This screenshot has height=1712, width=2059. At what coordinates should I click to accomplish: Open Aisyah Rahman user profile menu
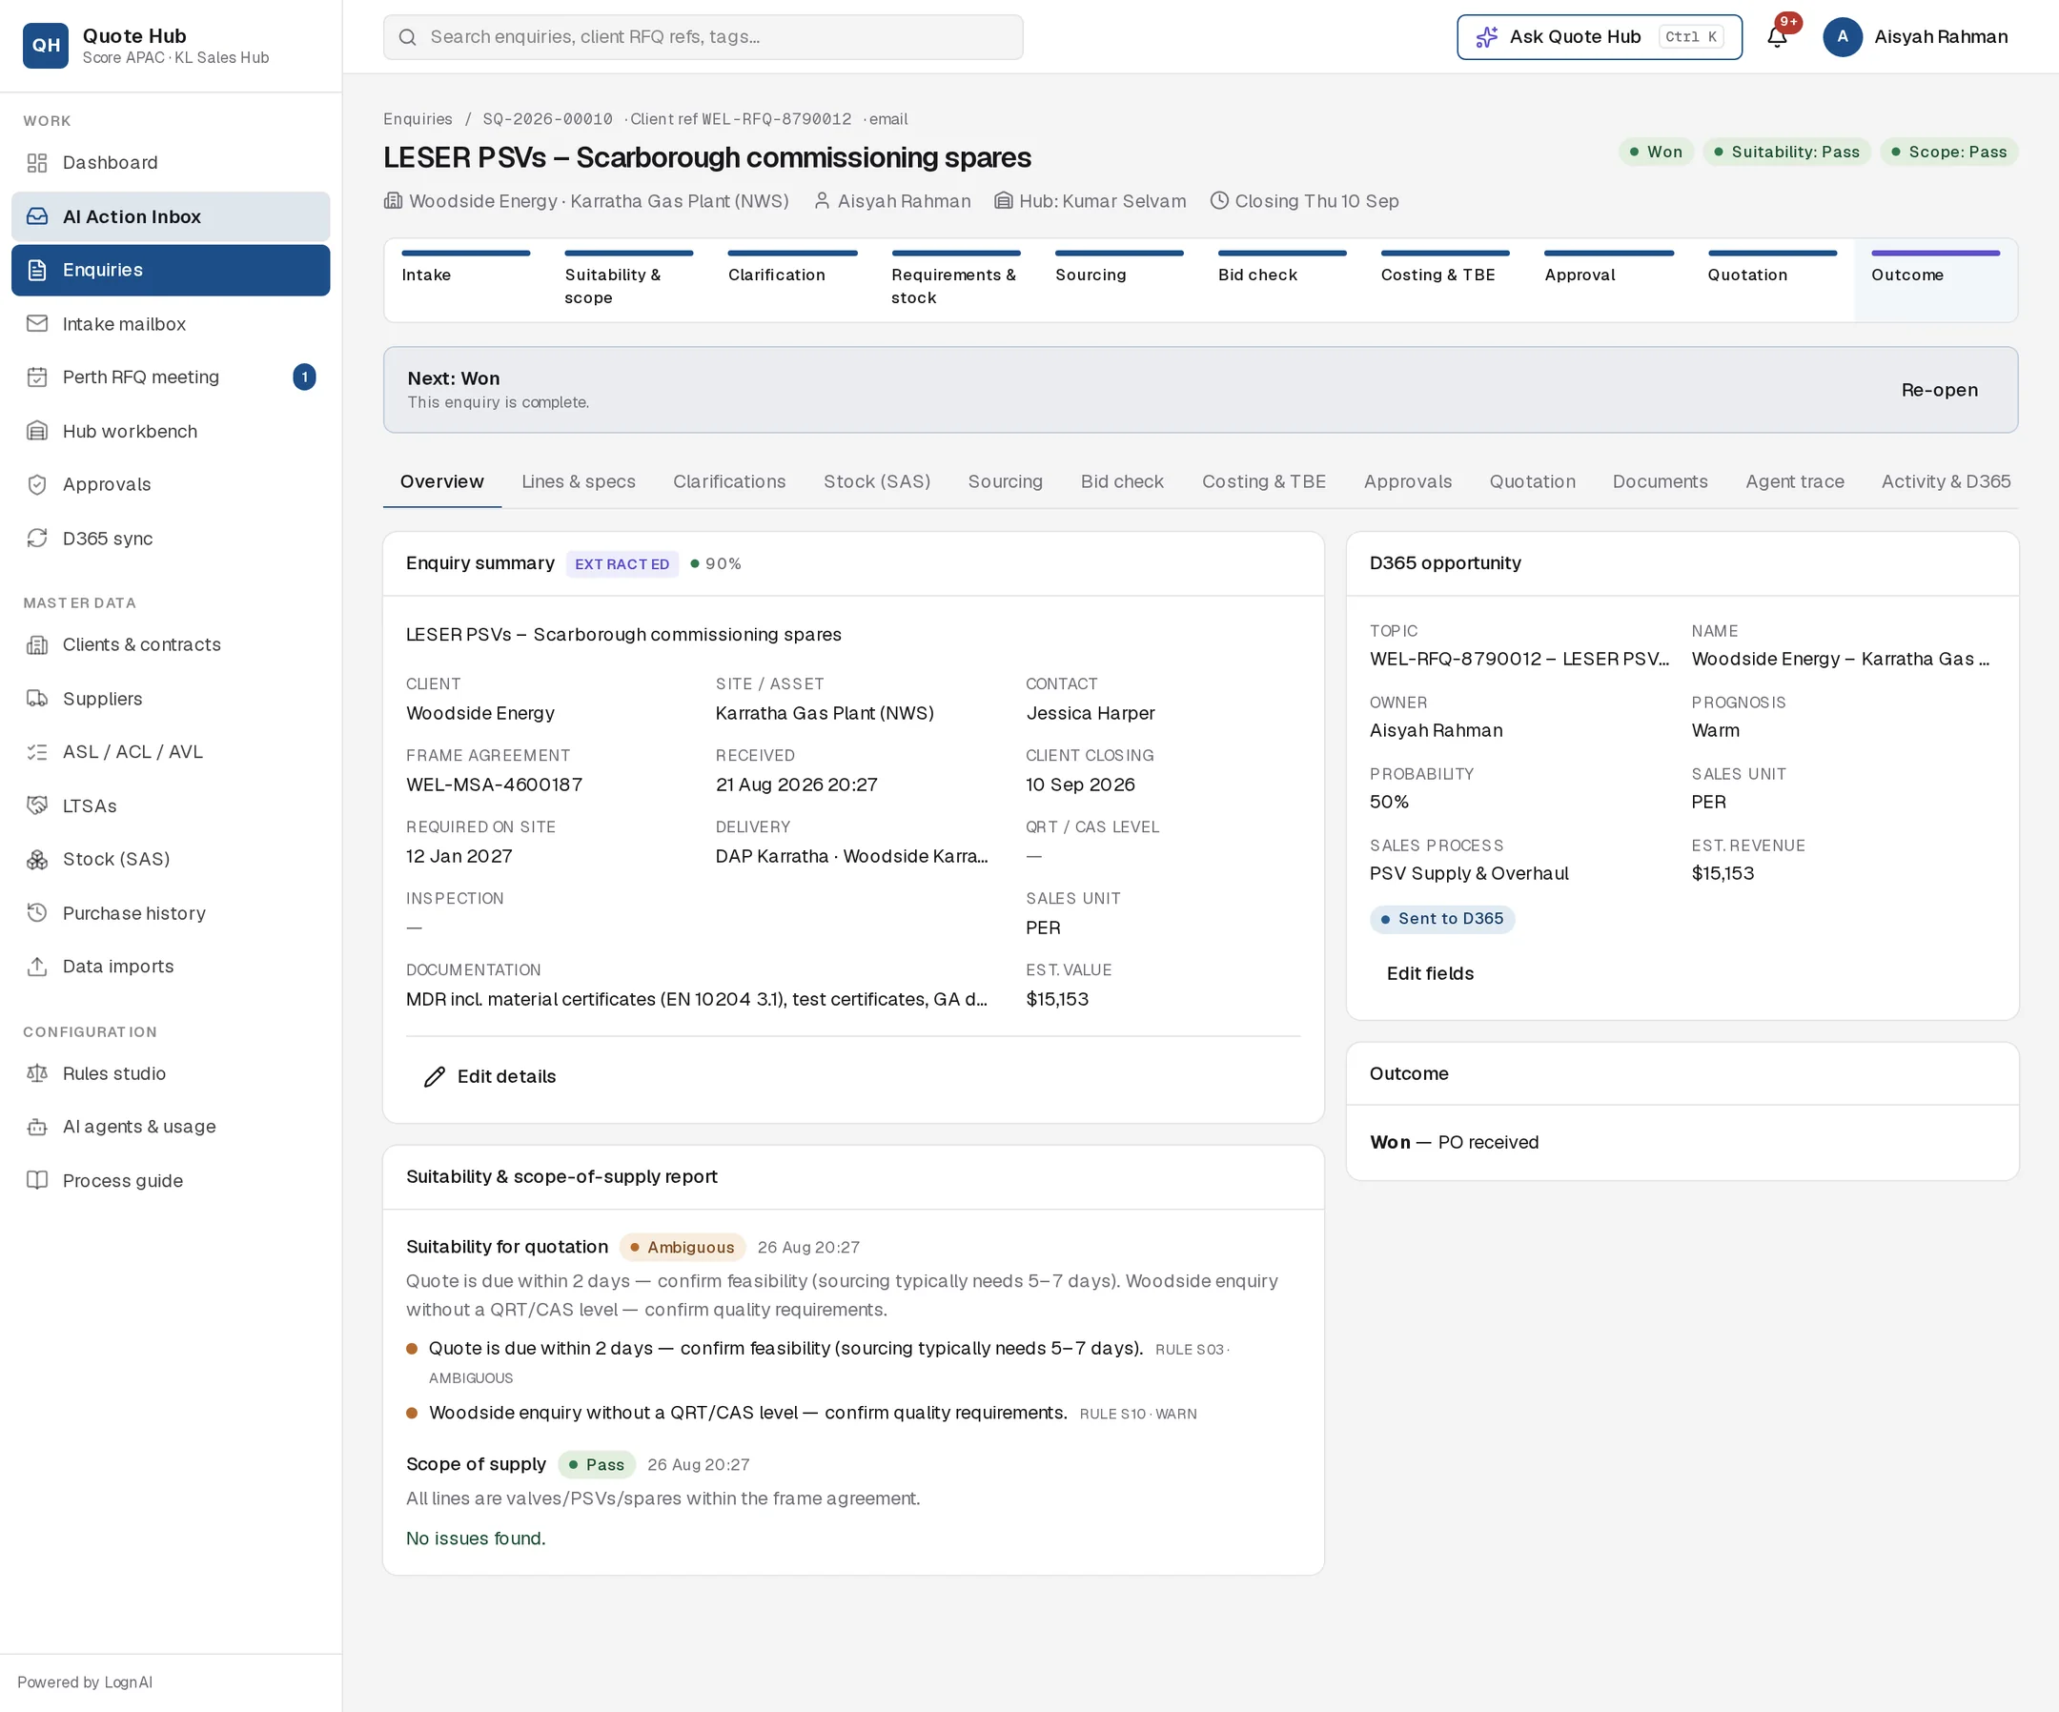(x=1915, y=37)
